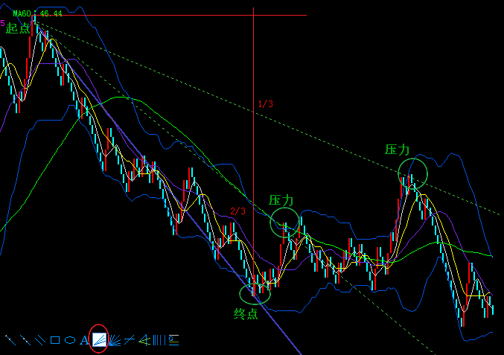Pick the periodic vertical lines tool
504x355 pixels.
pyautogui.click(x=159, y=340)
